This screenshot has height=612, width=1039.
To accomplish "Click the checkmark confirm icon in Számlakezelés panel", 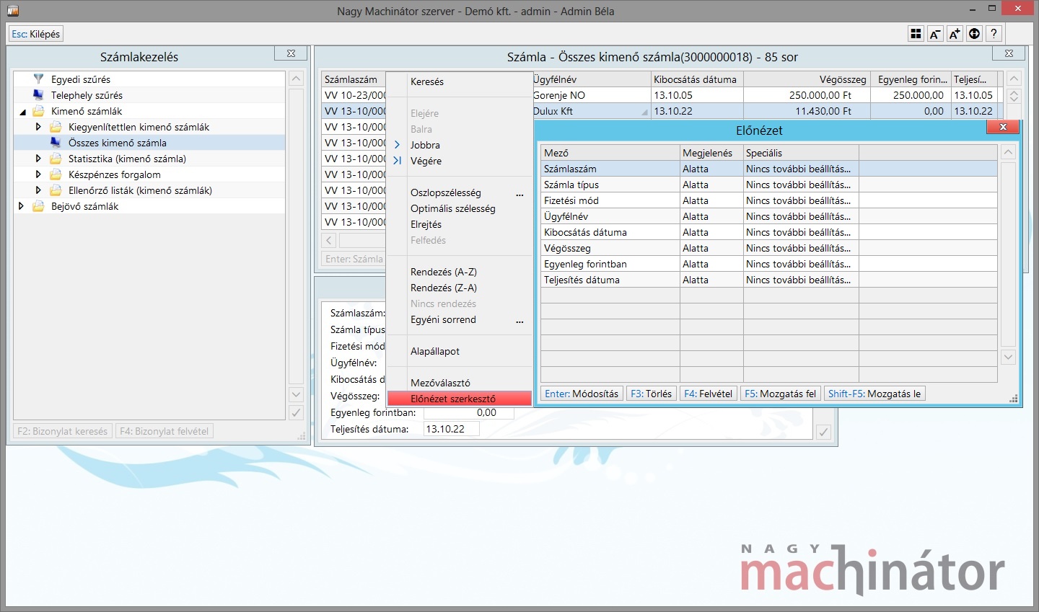I will 296,412.
